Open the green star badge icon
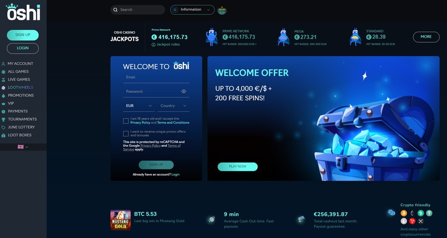This screenshot has width=447, height=238. tap(222, 10)
